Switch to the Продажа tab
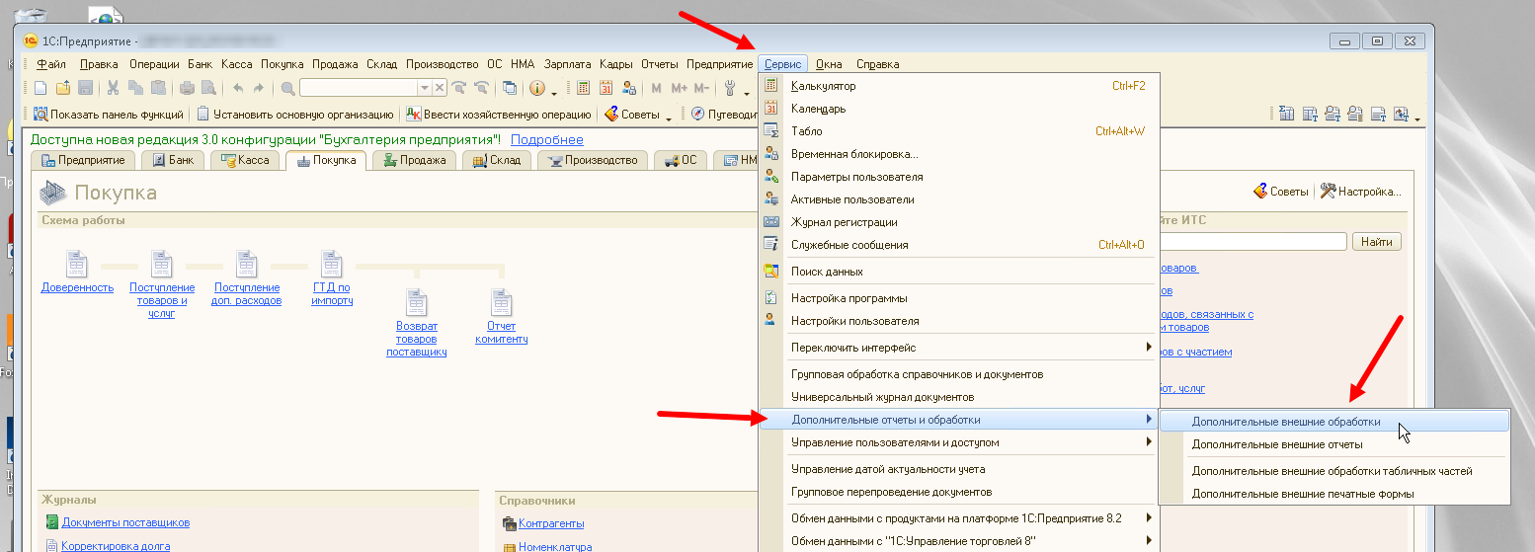Screen dimensions: 1535x552 coord(415,160)
